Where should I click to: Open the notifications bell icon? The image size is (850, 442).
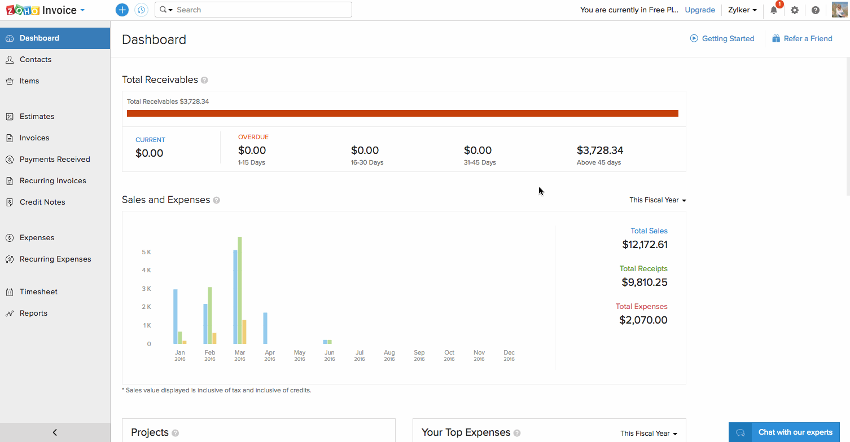(774, 10)
